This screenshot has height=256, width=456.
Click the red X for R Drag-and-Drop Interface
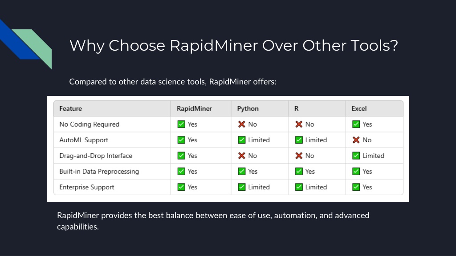point(299,156)
